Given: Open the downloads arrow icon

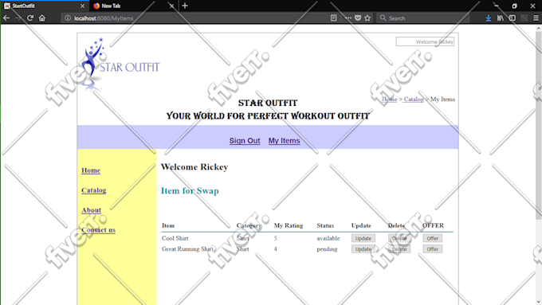Looking at the screenshot, I should (488, 18).
